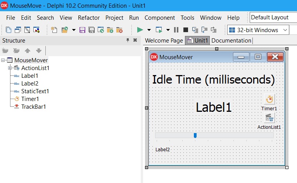
Task: Open the Window menu
Action: pyautogui.click(x=211, y=18)
